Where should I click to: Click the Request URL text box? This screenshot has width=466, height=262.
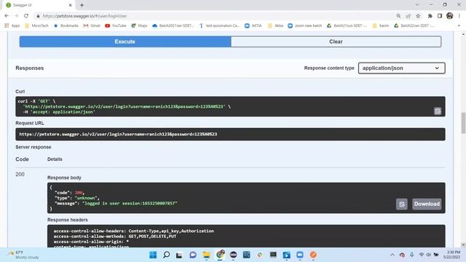230,134
